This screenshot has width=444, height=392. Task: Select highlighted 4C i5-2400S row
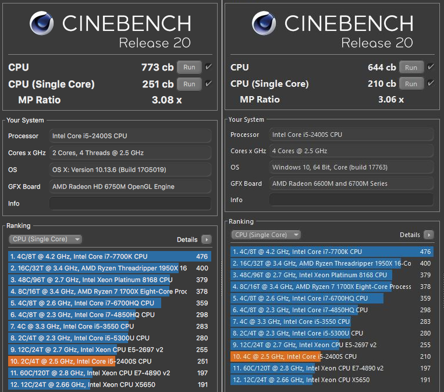(x=332, y=356)
